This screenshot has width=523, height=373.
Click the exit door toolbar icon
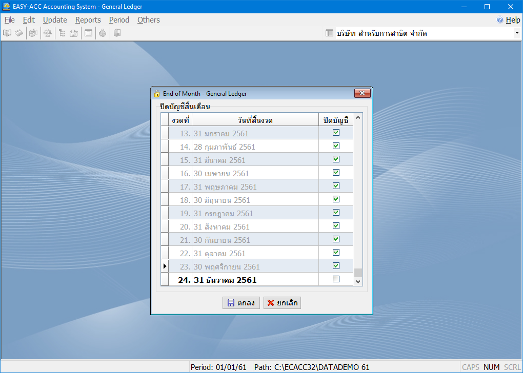117,33
